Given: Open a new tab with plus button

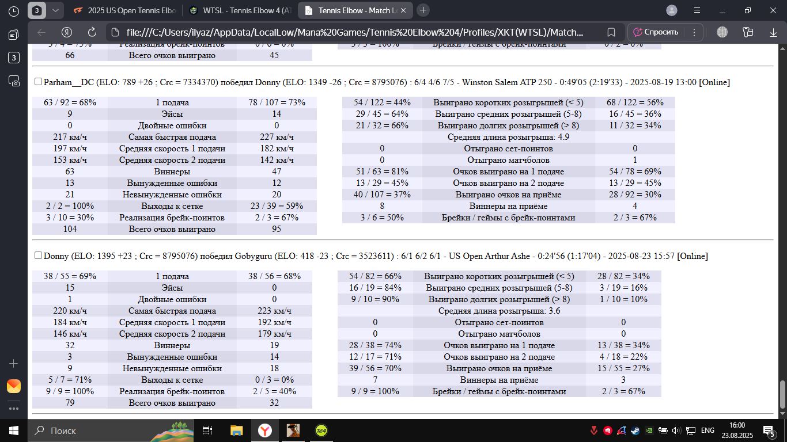Looking at the screenshot, I should click(423, 10).
